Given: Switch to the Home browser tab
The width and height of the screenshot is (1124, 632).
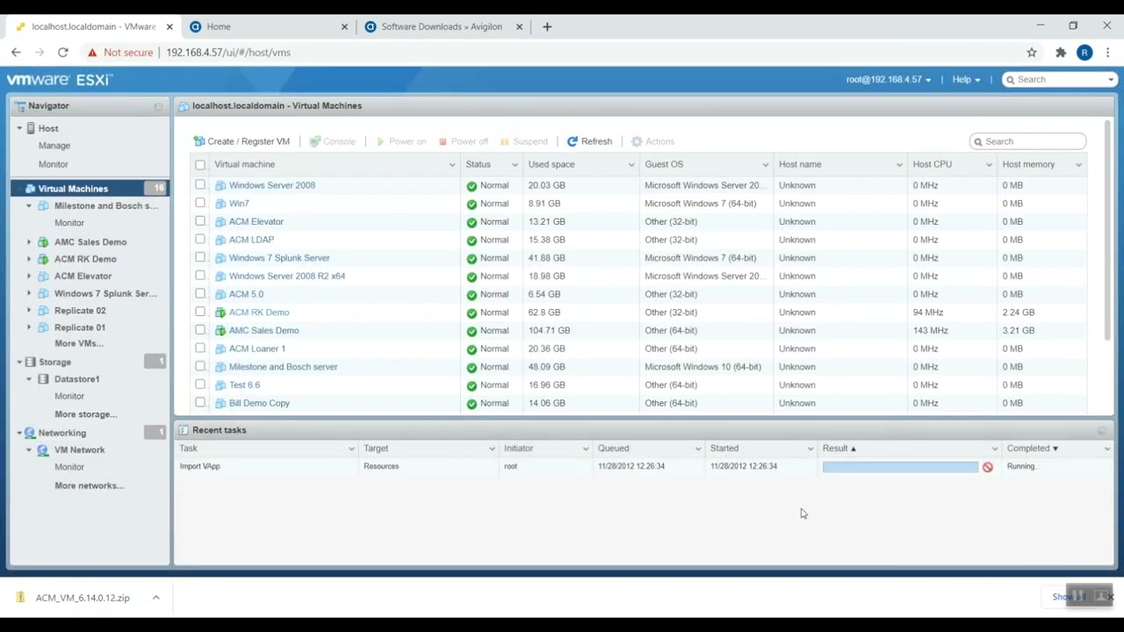Looking at the screenshot, I should tap(269, 27).
